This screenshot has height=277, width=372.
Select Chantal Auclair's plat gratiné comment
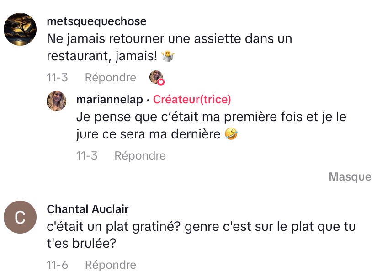(201, 235)
